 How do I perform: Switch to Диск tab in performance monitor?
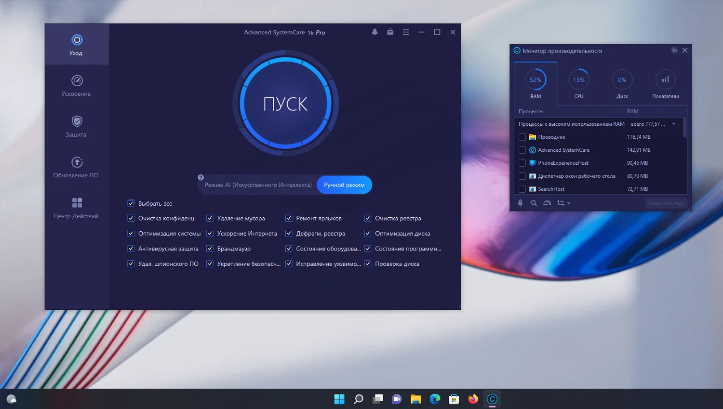click(x=622, y=84)
